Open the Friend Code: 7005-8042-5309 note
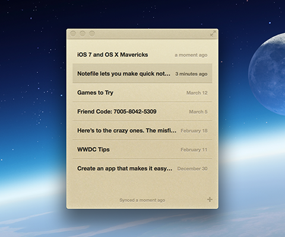Image resolution: width=285 pixels, height=237 pixels. tap(142, 111)
